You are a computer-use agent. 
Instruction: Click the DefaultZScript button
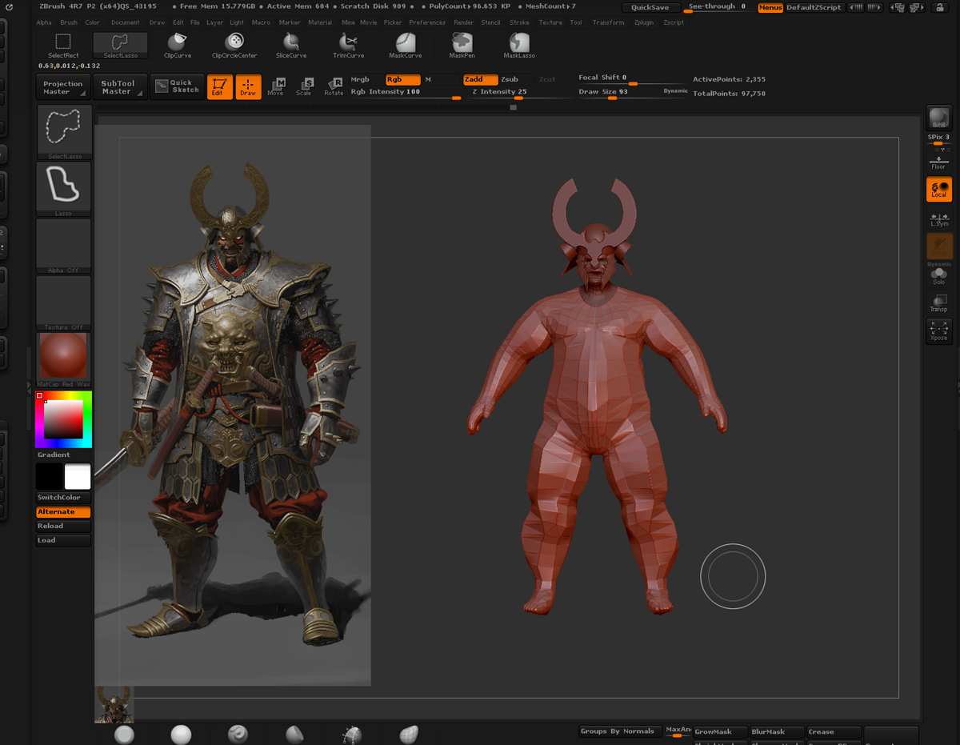[814, 7]
